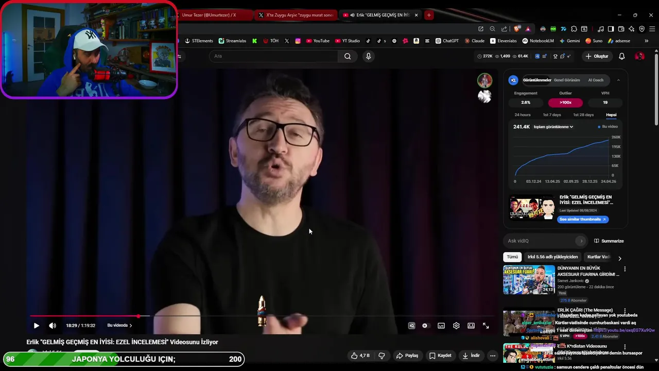Open 'toplam görüntülenme' dropdown
This screenshot has width=659, height=371.
click(553, 127)
